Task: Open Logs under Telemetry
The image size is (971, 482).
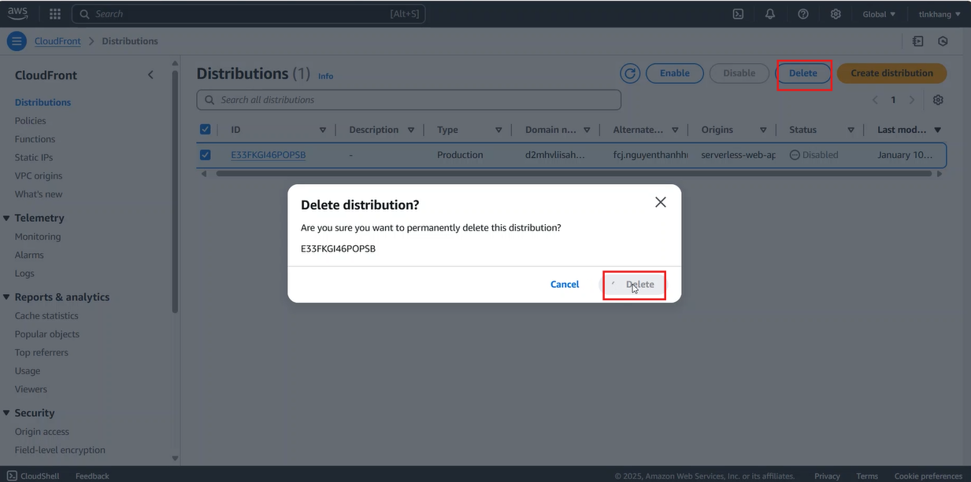Action: tap(24, 274)
